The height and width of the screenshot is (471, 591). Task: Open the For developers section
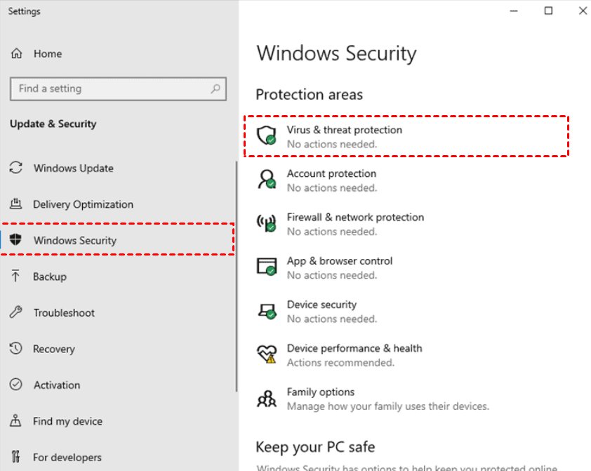(x=67, y=458)
